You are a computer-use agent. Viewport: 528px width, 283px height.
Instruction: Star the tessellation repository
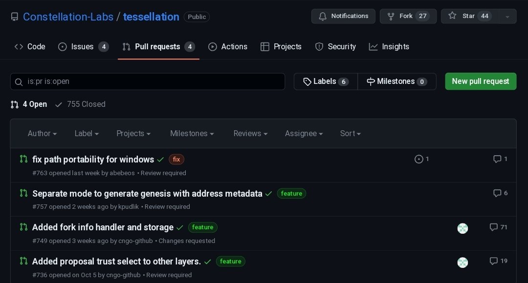point(470,16)
